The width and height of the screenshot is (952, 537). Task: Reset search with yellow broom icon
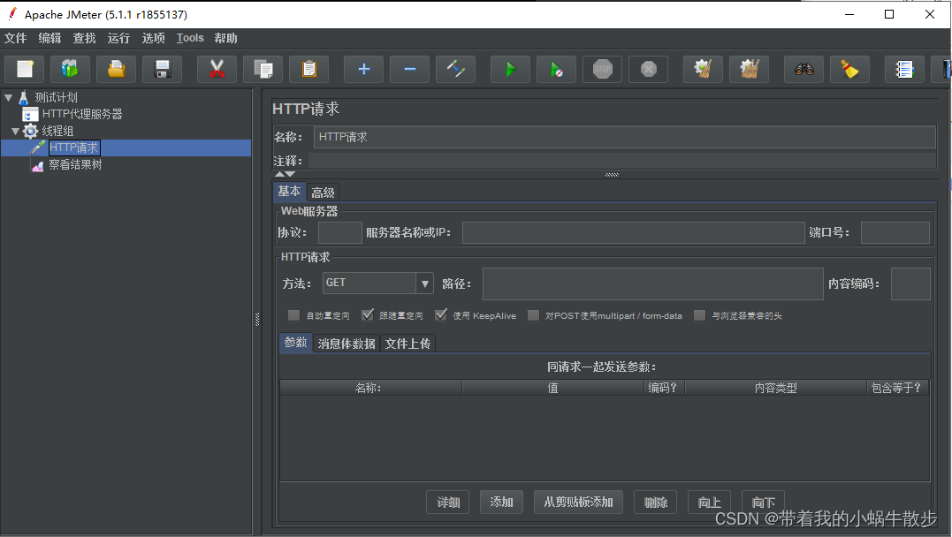click(850, 69)
